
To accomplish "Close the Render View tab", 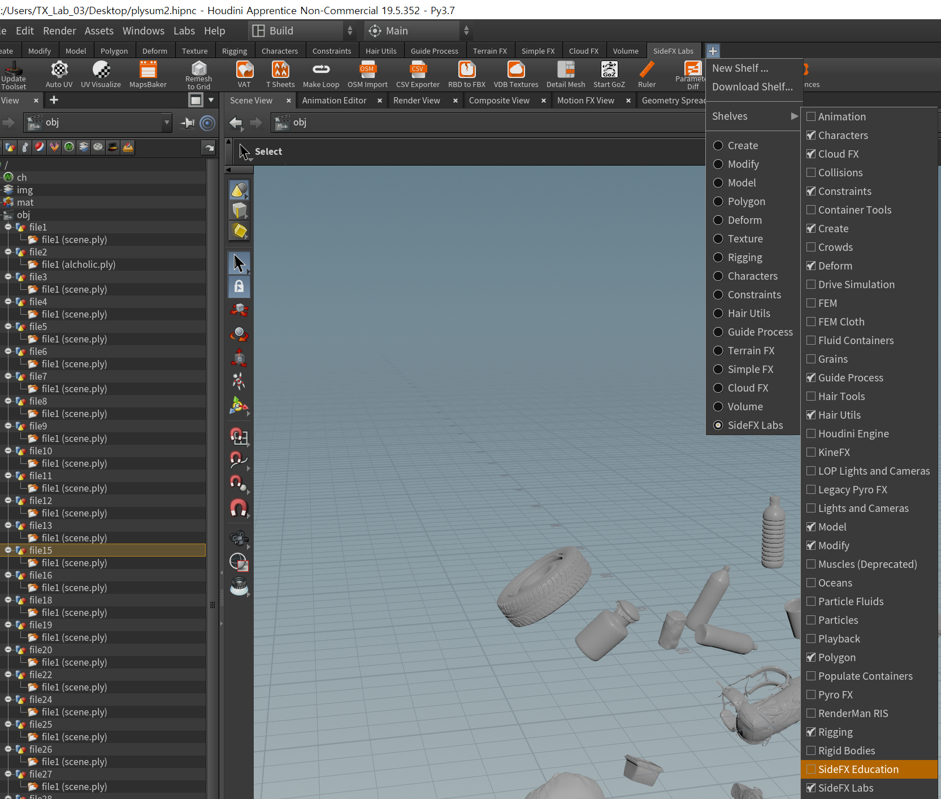I will click(456, 100).
